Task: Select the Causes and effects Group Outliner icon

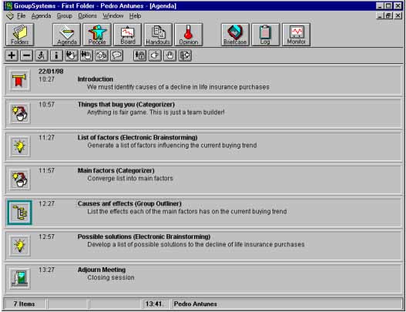Action: 20,213
